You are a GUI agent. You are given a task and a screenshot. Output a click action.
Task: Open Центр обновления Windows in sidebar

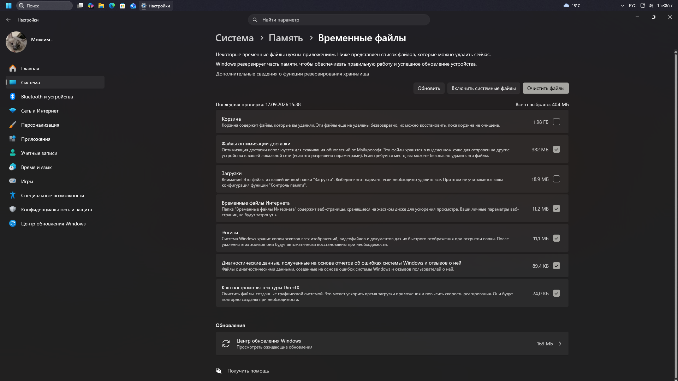pos(55,224)
